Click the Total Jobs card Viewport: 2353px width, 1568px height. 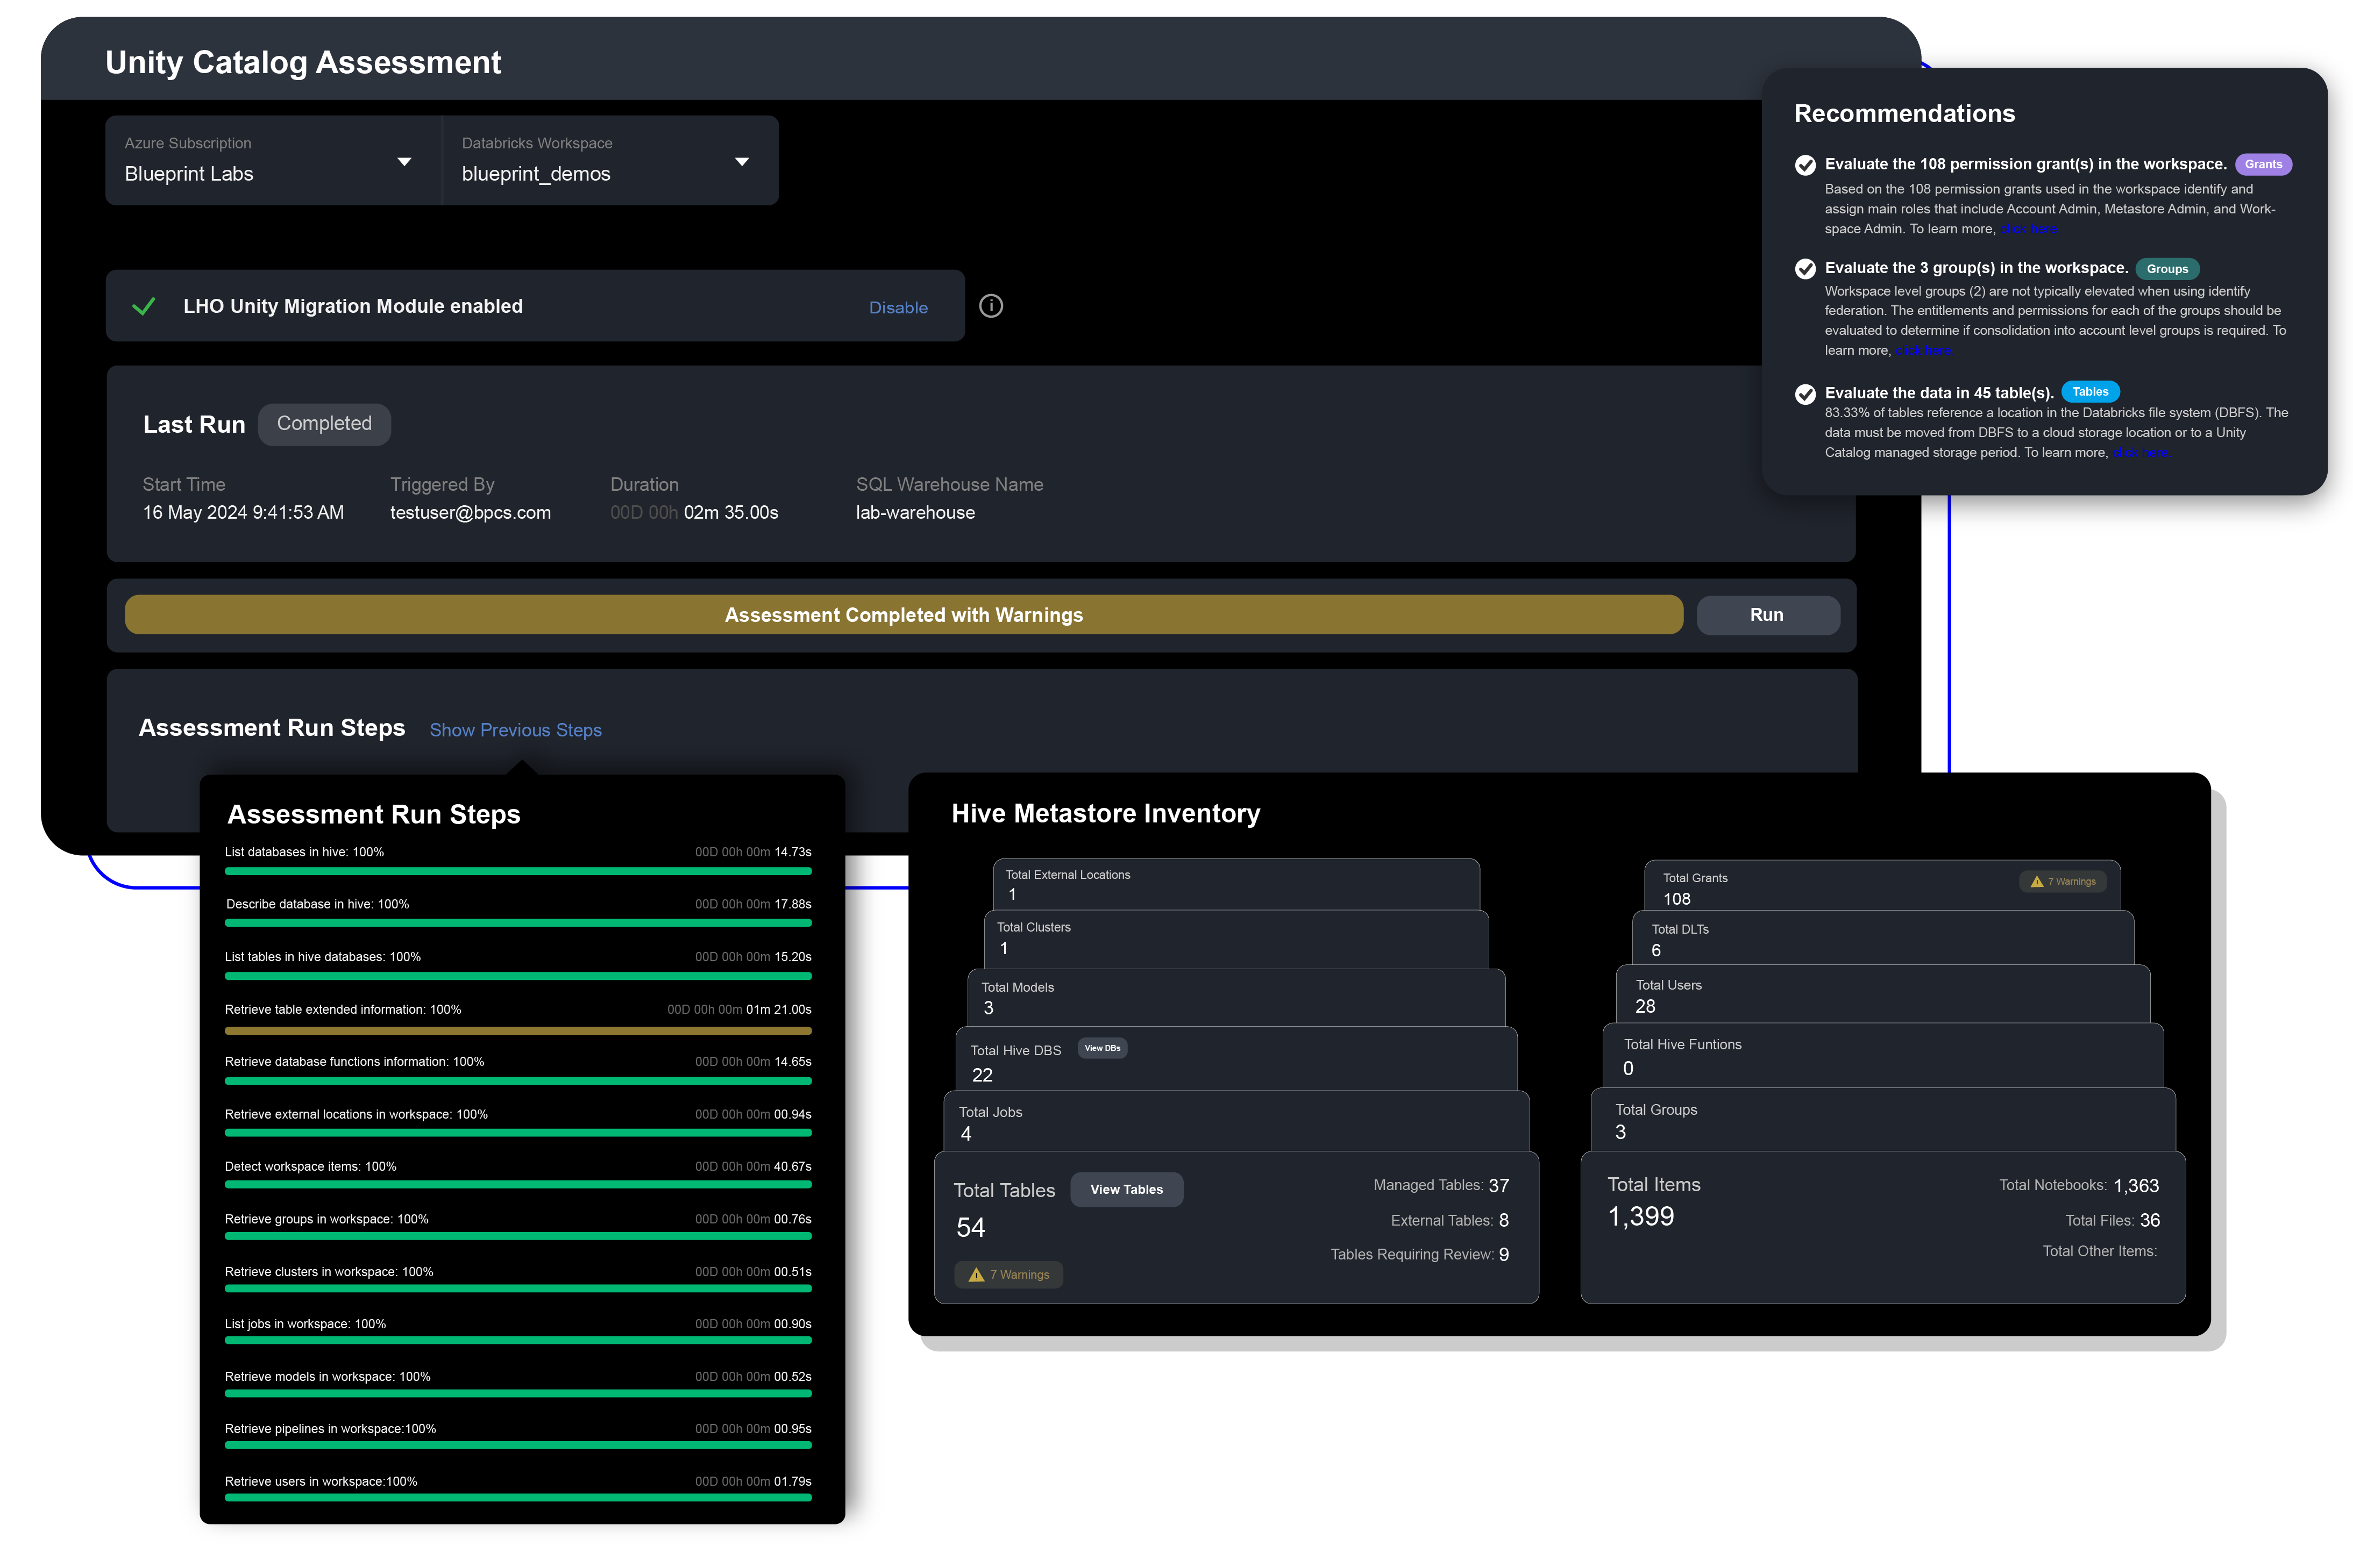[x=1235, y=1122]
